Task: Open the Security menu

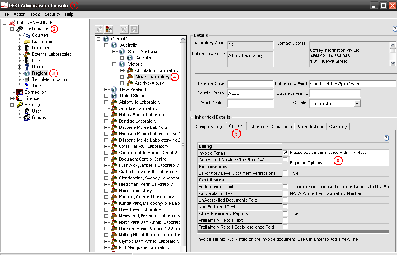Action: point(52,14)
